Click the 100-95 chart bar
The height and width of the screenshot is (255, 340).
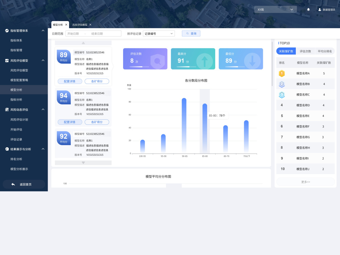[142, 146]
